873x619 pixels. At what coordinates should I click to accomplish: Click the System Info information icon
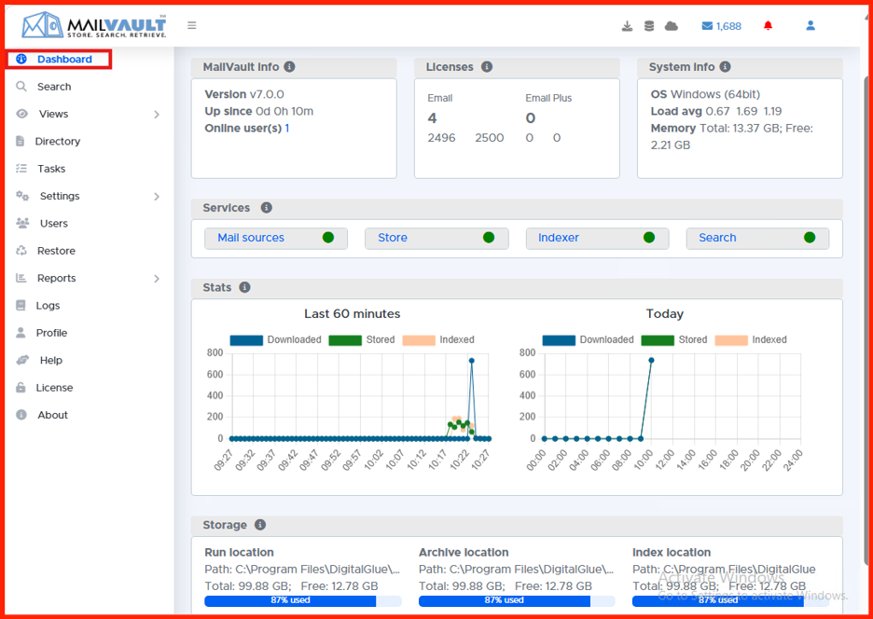pos(725,67)
